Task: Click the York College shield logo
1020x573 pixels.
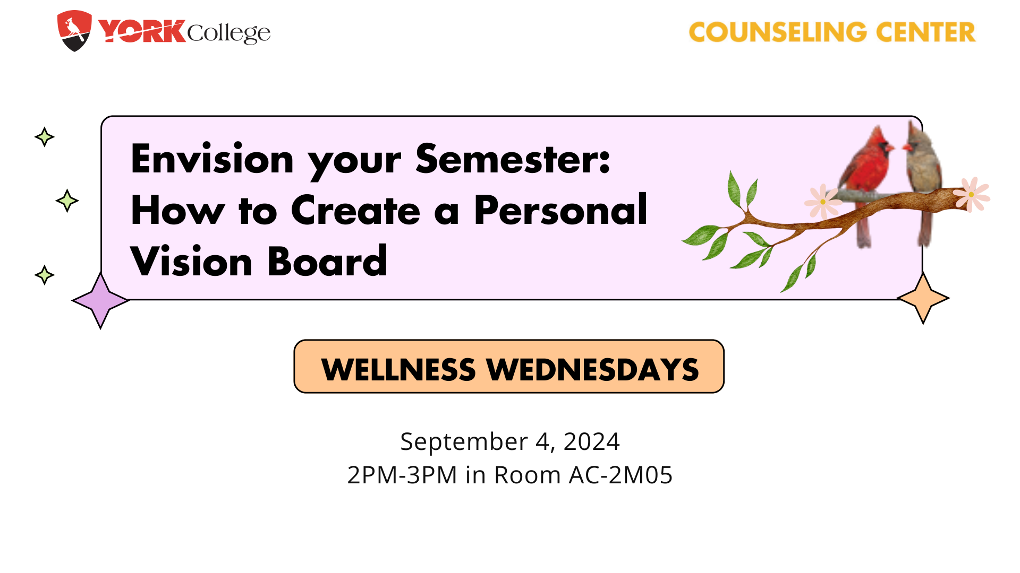Action: click(74, 31)
